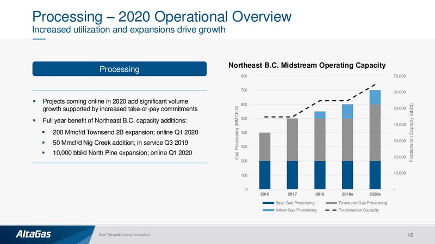The height and width of the screenshot is (244, 435).
Task: Select '50 Mmcf/d Nig Creek addition' bullet
Action: point(120,143)
